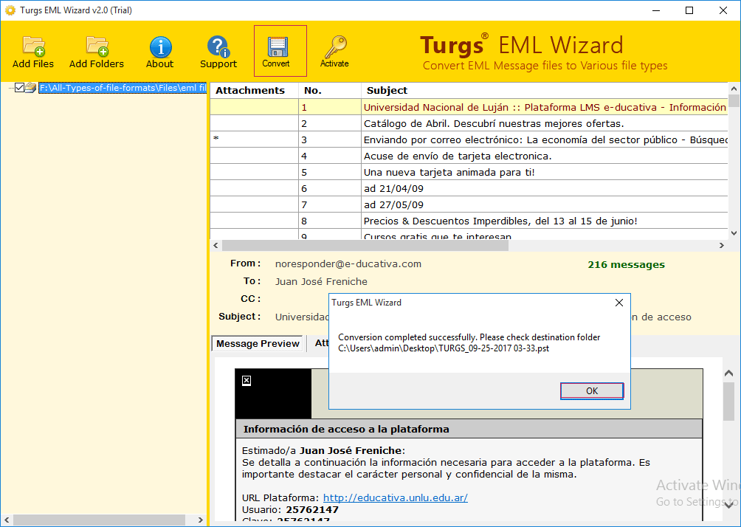741x527 pixels.
Task: Click the message list up scroll arrow
Action: click(734, 89)
